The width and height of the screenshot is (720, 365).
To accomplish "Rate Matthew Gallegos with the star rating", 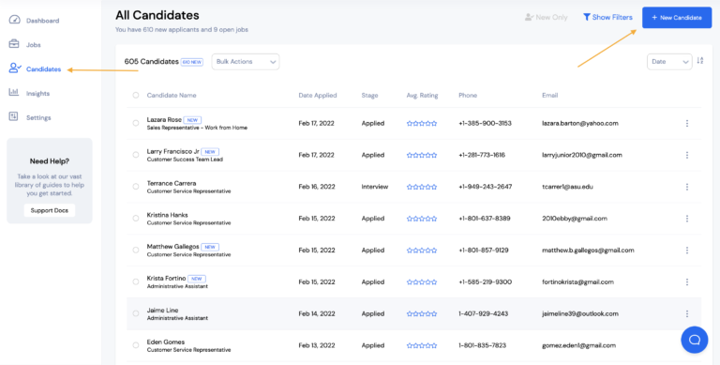I will 422,251.
